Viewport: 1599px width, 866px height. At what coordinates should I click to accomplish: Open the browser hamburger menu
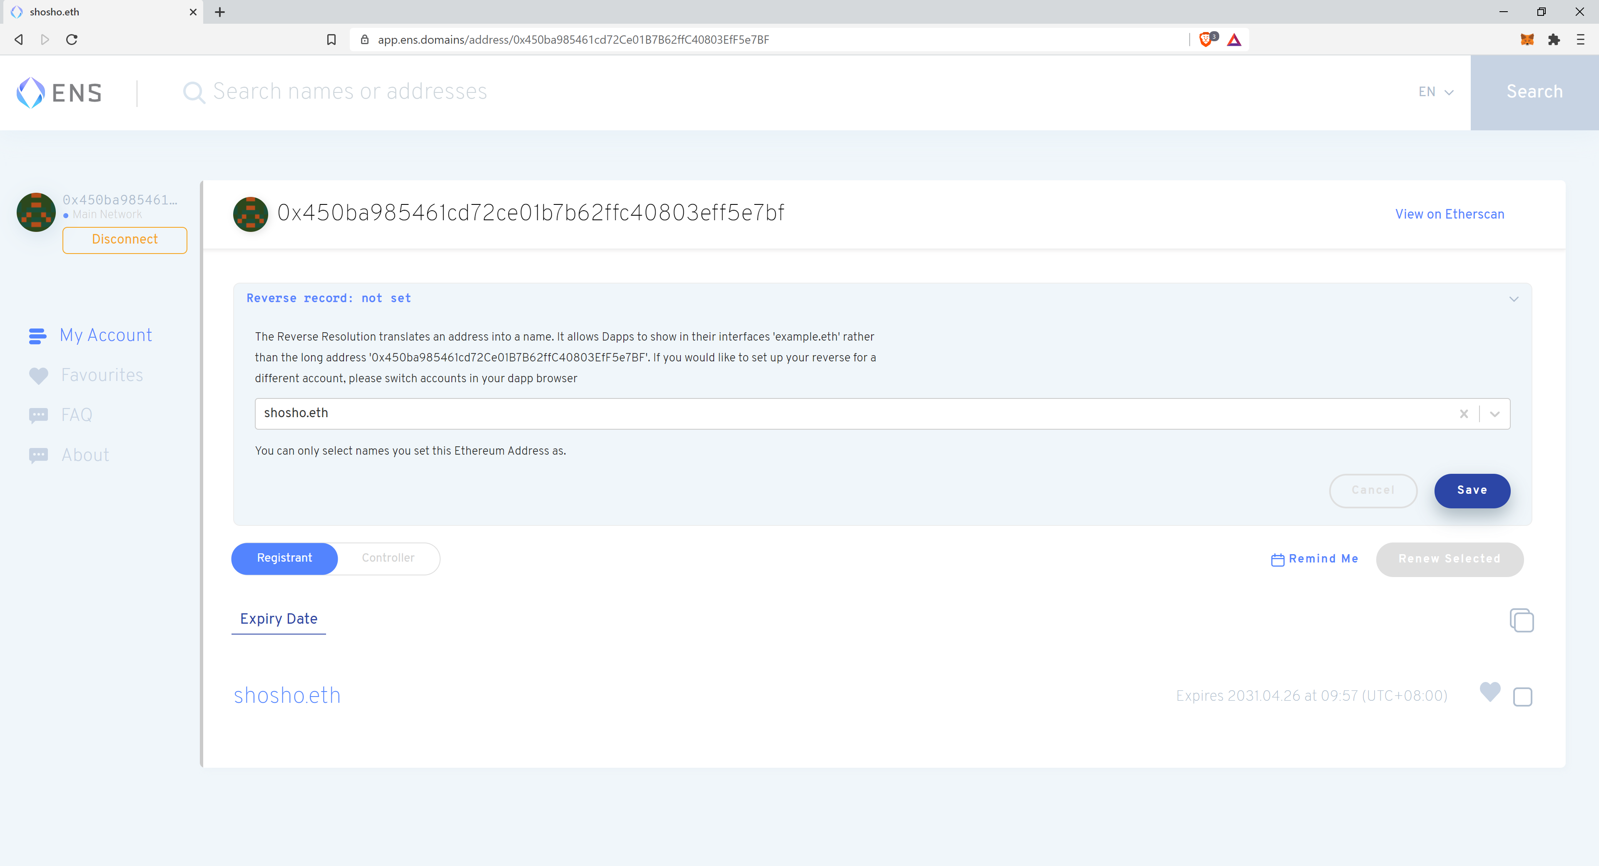[x=1580, y=40]
